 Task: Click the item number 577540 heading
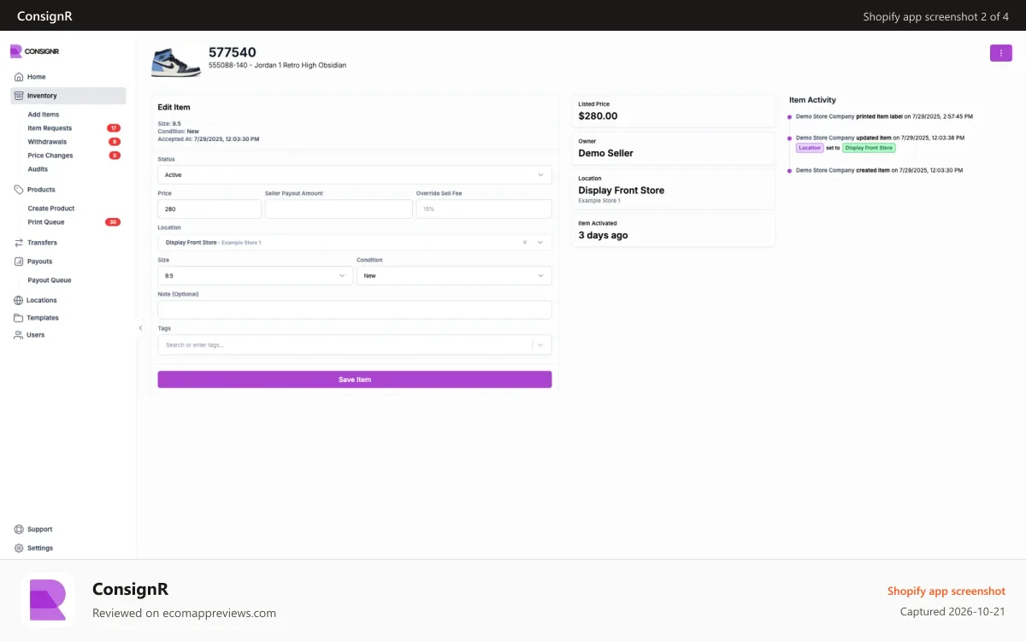(x=233, y=52)
